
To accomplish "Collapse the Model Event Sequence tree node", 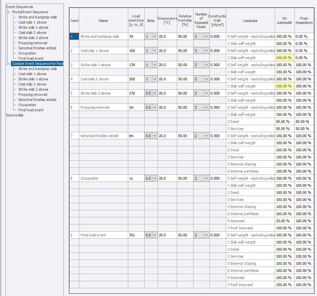I will (8, 12).
